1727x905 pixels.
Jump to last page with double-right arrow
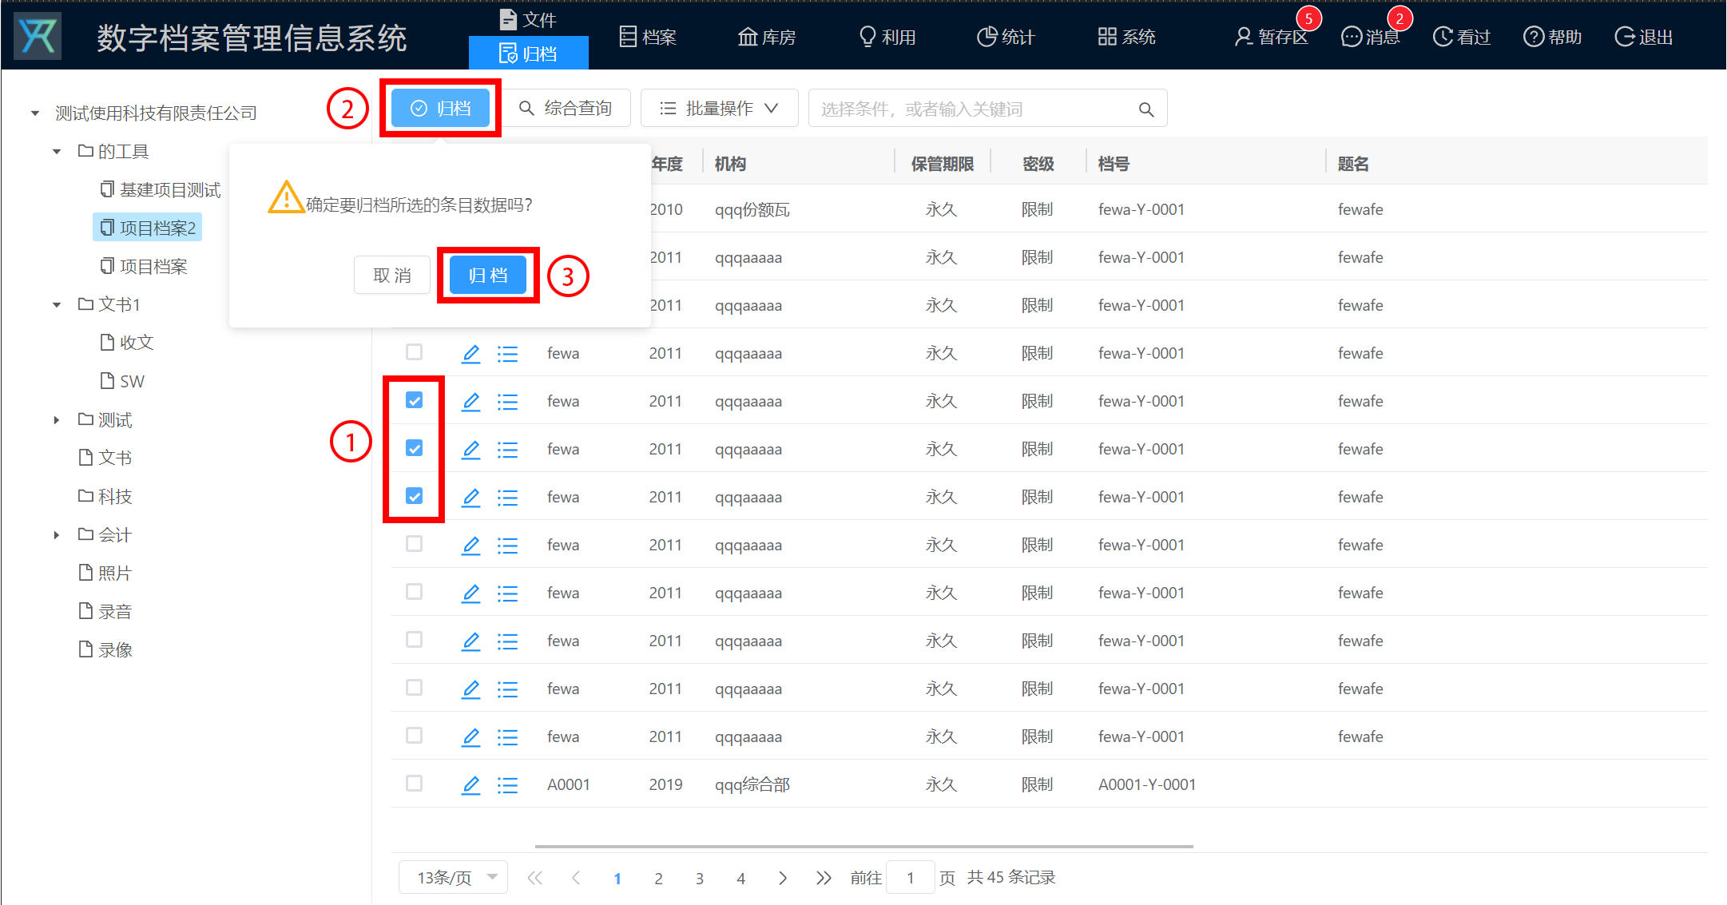click(x=824, y=878)
